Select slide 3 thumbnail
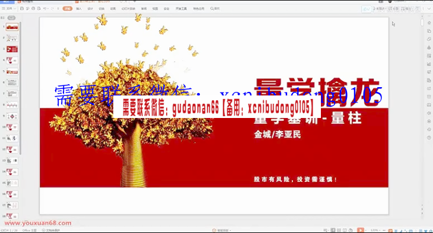The height and width of the screenshot is (233, 433). [12, 49]
